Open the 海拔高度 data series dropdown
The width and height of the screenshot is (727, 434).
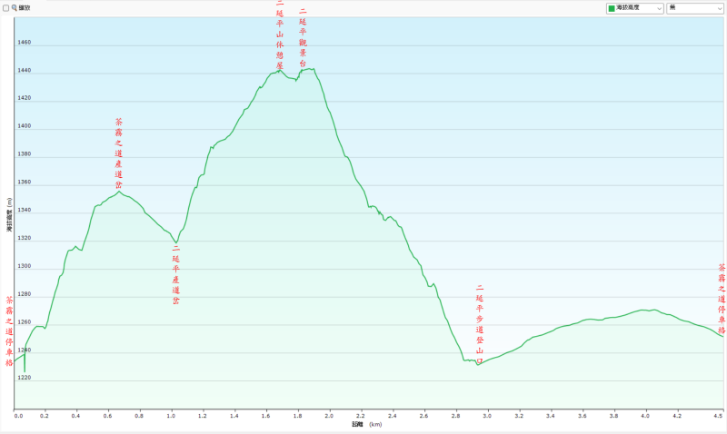[634, 7]
